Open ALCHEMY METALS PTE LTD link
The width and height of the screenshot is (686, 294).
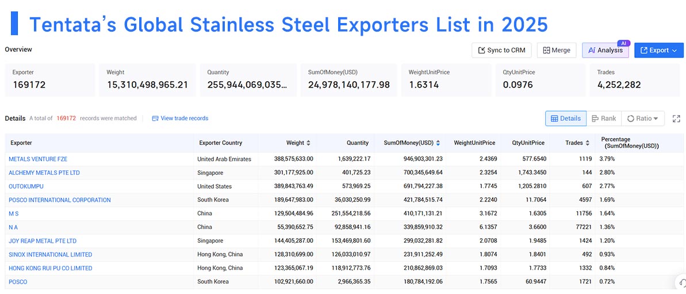pos(44,173)
